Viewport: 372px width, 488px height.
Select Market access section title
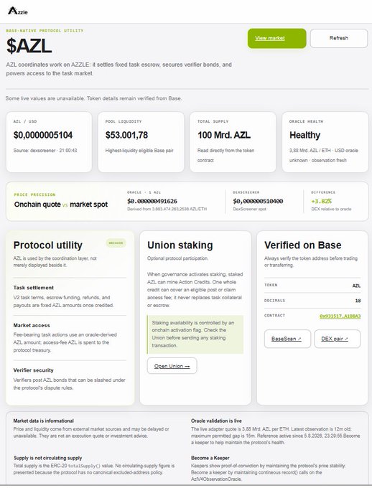point(32,325)
